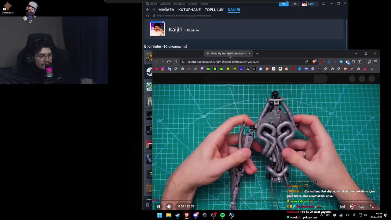
Task: Open Steam menu in Steam window
Action: click(153, 4)
